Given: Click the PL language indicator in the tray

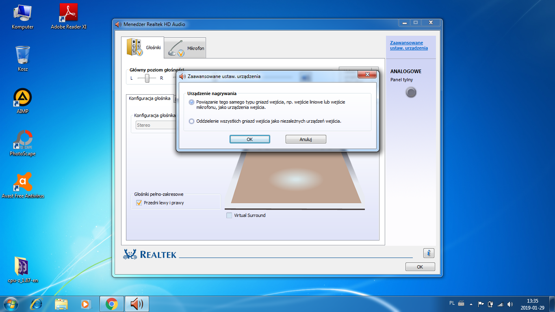Looking at the screenshot, I should point(452,303).
